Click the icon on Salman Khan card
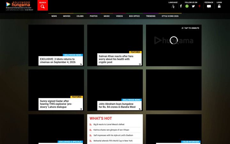 point(140,64)
